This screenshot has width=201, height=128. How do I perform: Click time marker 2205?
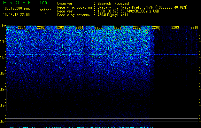coord(98,28)
